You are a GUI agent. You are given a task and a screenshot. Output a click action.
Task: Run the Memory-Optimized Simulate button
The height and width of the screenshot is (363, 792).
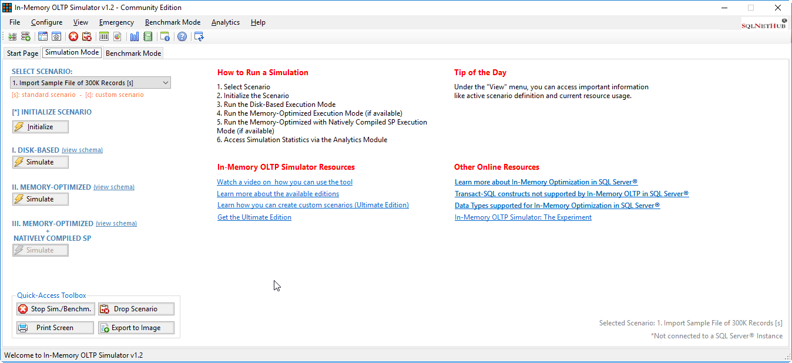pos(41,199)
